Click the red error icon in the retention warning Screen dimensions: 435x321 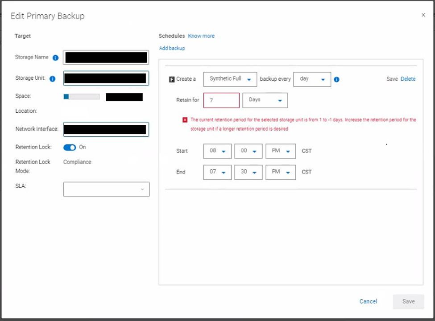(x=185, y=119)
